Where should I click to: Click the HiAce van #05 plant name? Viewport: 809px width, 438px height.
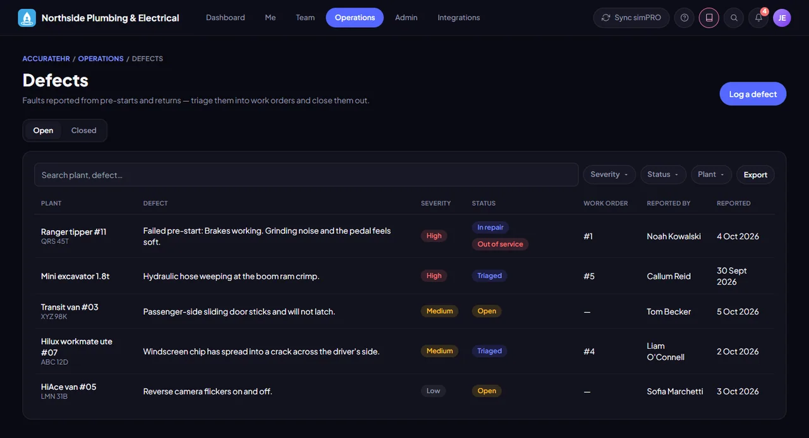[x=68, y=387]
